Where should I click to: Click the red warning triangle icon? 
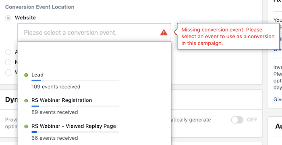pos(164,32)
